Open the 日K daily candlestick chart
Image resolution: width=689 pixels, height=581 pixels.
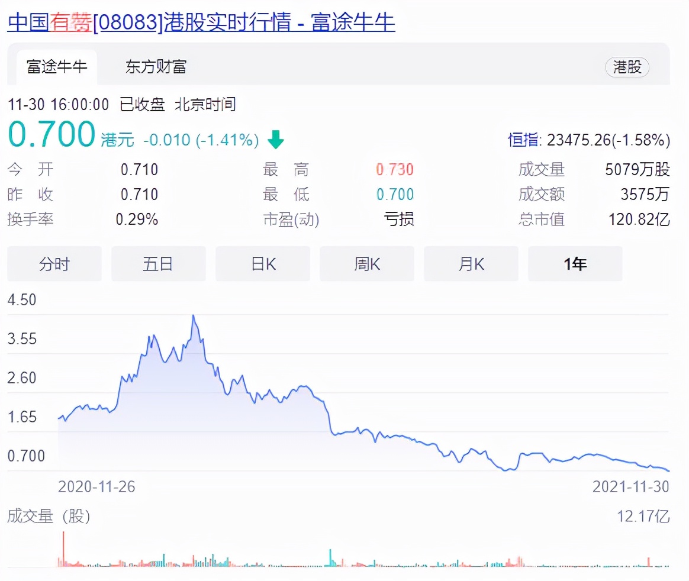click(x=262, y=264)
